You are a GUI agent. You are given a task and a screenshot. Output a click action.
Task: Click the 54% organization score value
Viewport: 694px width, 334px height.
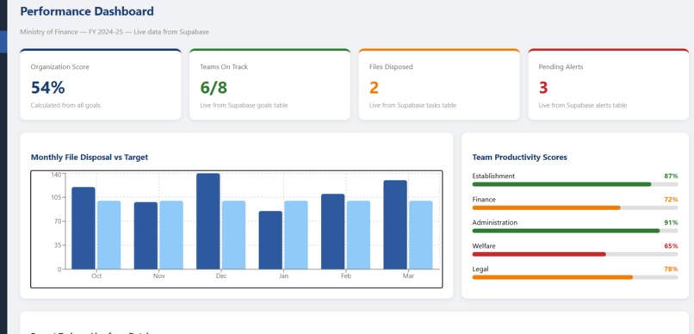pyautogui.click(x=48, y=88)
